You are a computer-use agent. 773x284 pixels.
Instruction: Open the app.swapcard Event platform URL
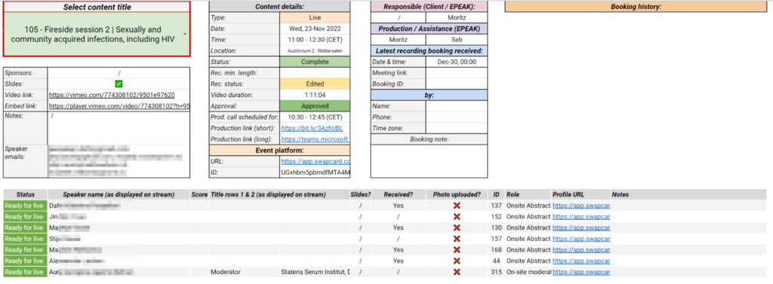315,161
